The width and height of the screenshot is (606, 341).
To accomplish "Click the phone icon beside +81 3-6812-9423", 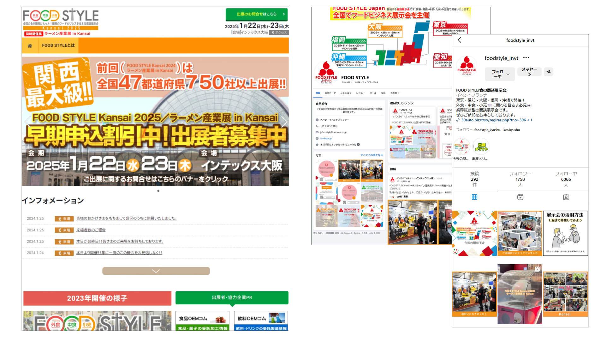I will pos(317,126).
